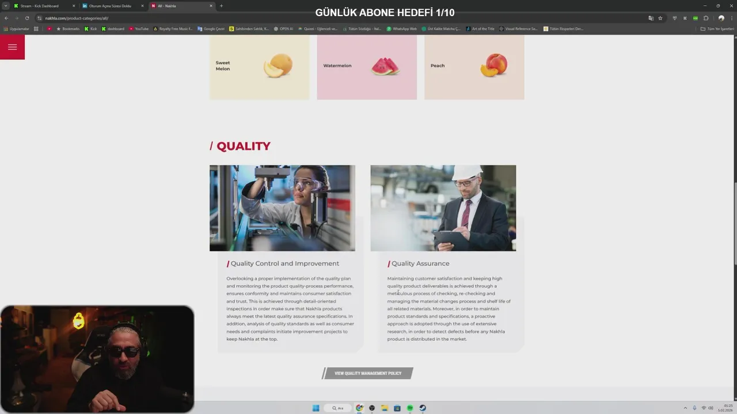The width and height of the screenshot is (737, 414).
Task: Open Art of the Title bookmark
Action: point(480,29)
